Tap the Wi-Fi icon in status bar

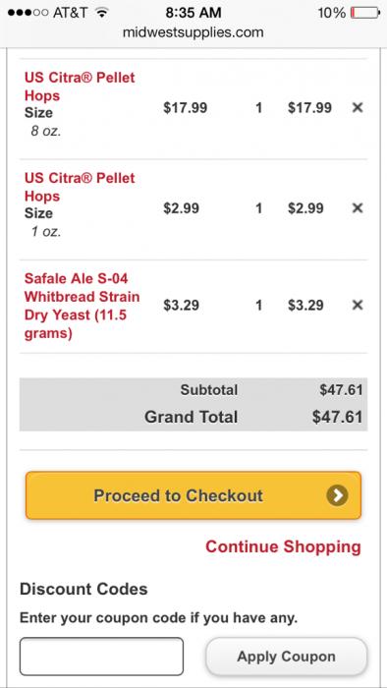point(102,13)
